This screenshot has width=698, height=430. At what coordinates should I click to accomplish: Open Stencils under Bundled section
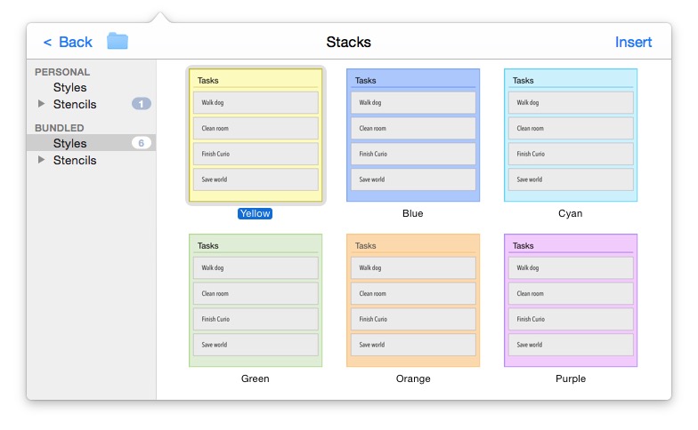pos(75,160)
